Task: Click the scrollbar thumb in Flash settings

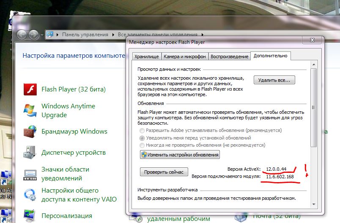Action: pyautogui.click(x=313, y=107)
